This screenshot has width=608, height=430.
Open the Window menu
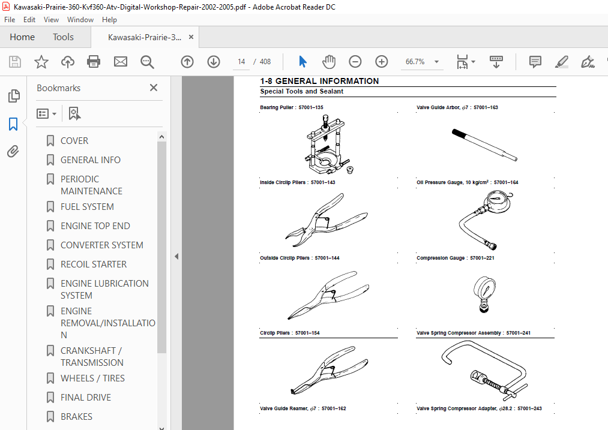(80, 19)
